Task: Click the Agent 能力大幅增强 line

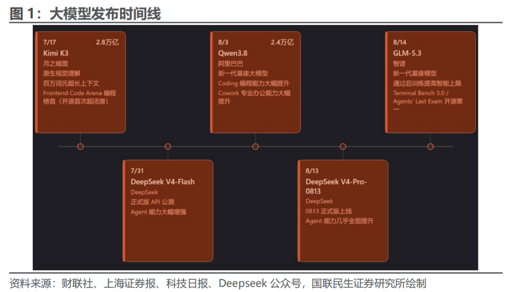Action: pos(158,212)
